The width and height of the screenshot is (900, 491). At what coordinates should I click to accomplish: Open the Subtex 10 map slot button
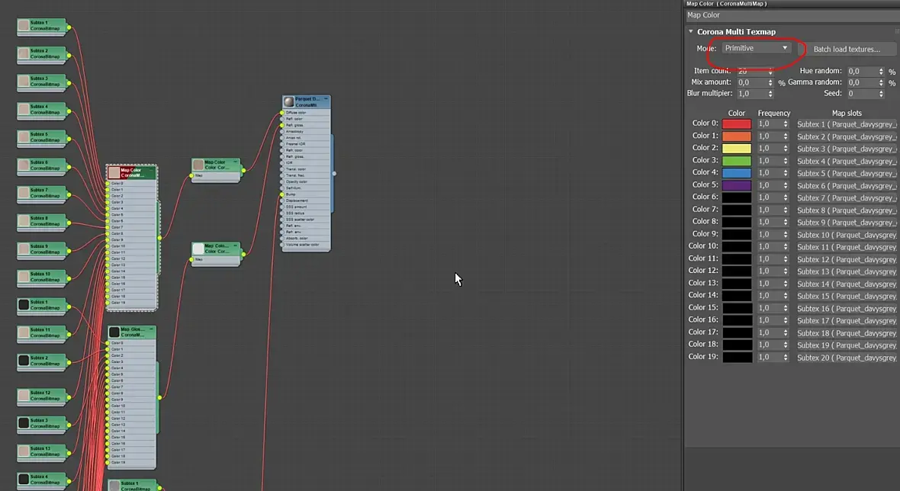coord(846,235)
